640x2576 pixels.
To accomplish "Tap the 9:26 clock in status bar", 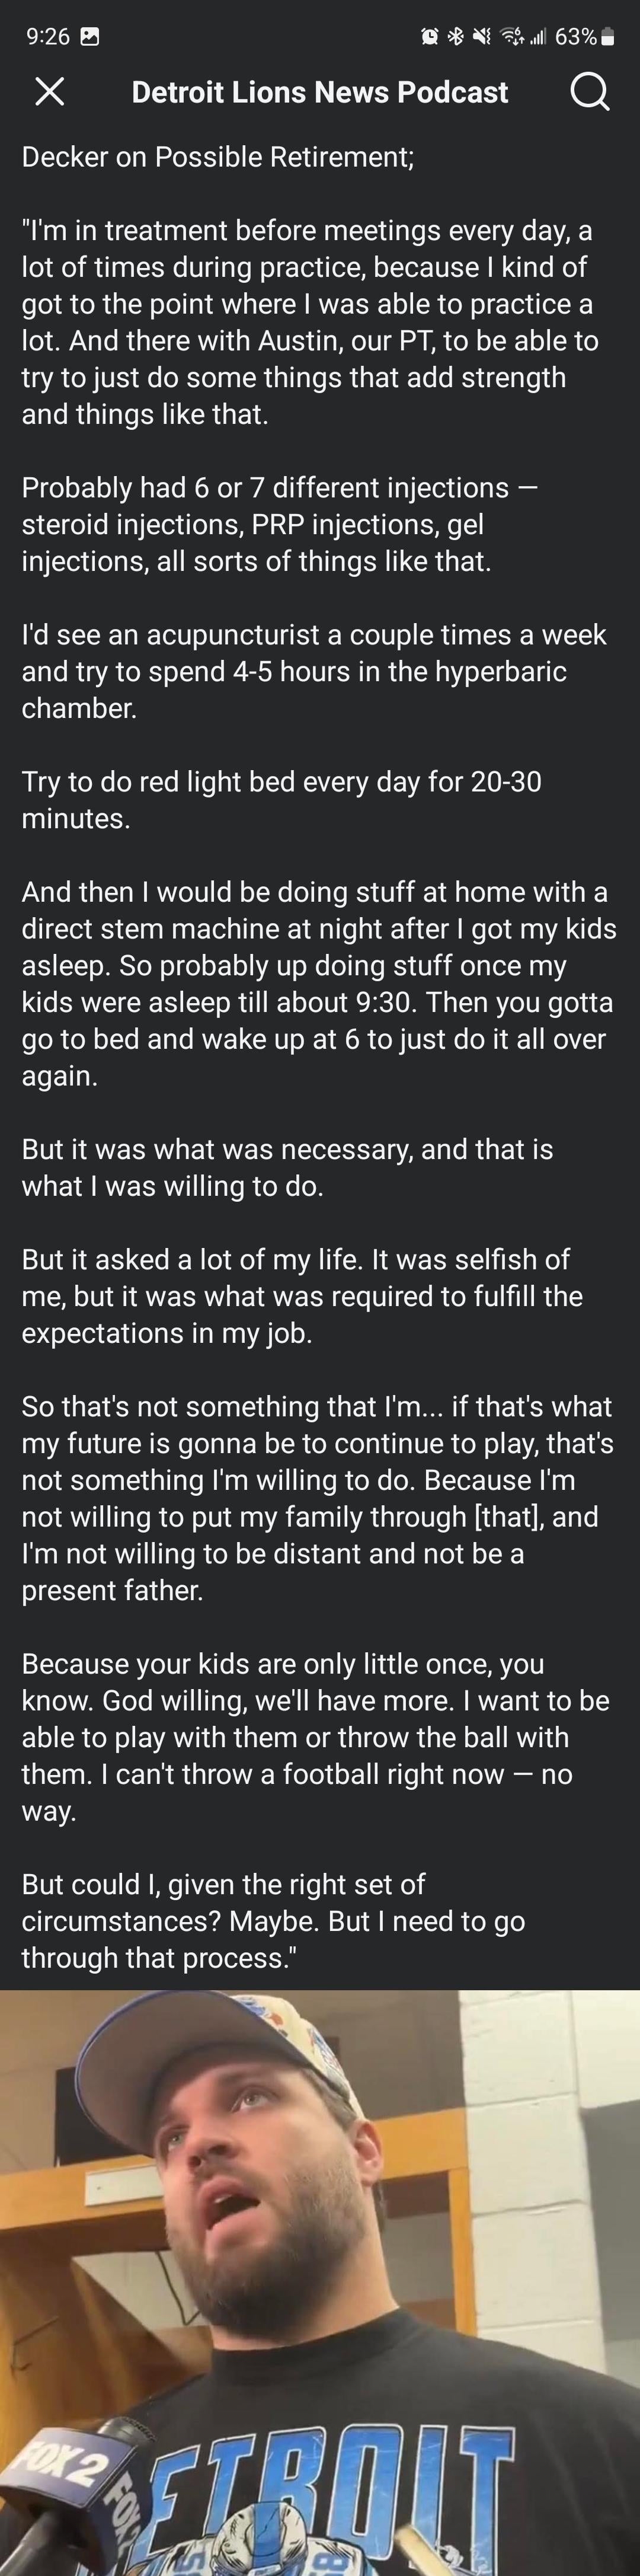I will coord(47,37).
